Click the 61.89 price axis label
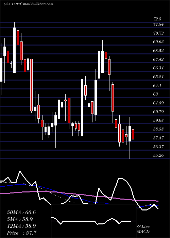170x238 pixels. click(x=159, y=103)
